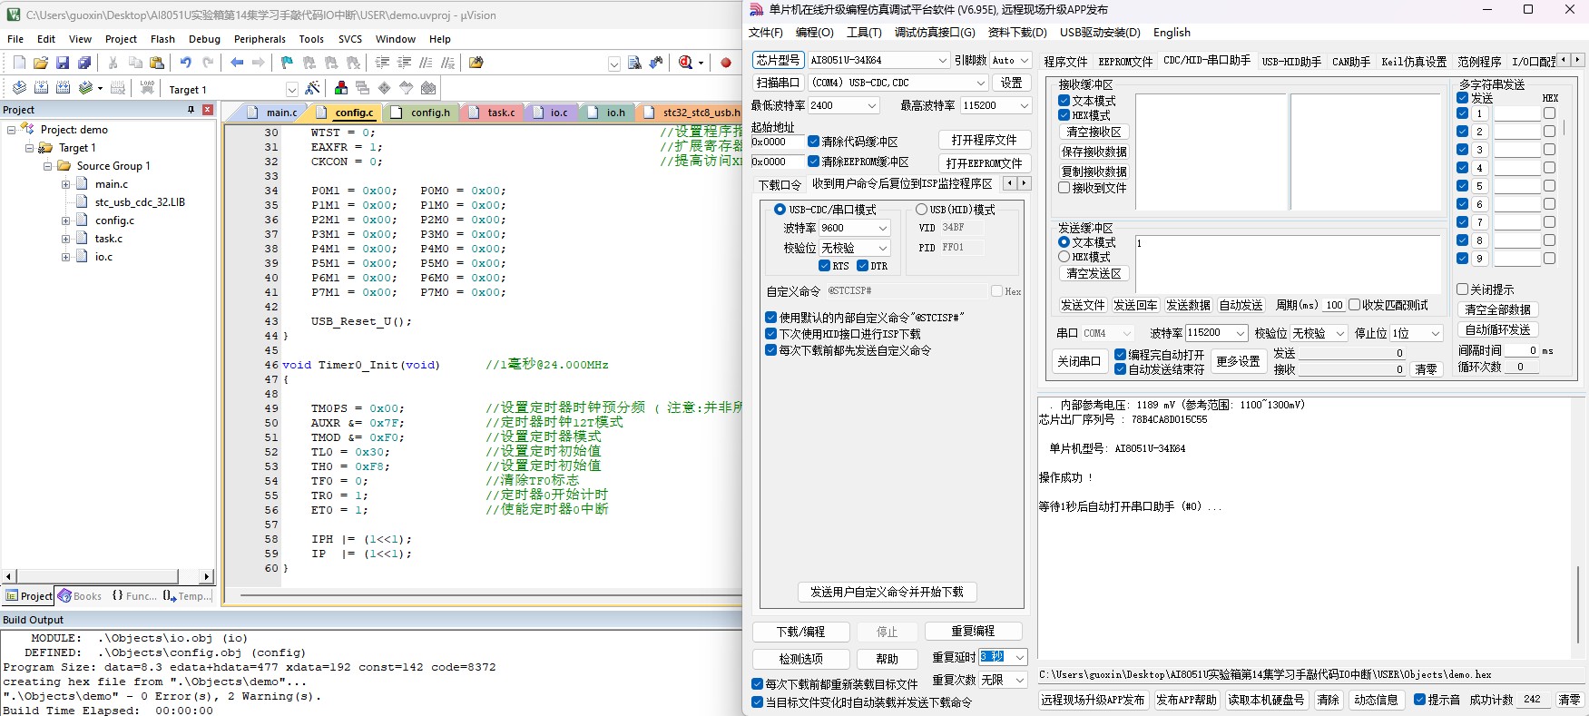Click the Build target icon

41,88
